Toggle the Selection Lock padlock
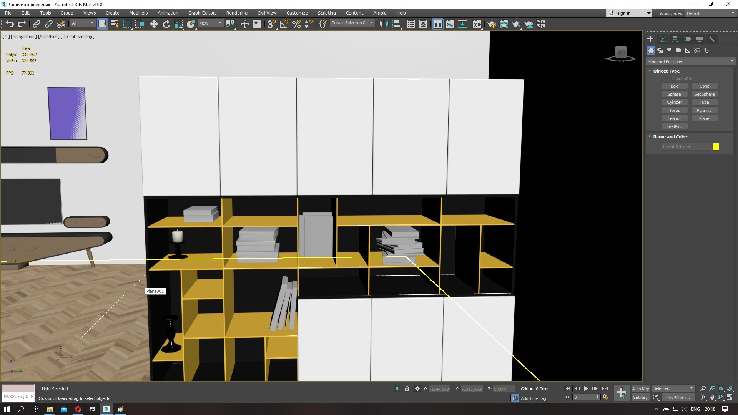 [407, 389]
